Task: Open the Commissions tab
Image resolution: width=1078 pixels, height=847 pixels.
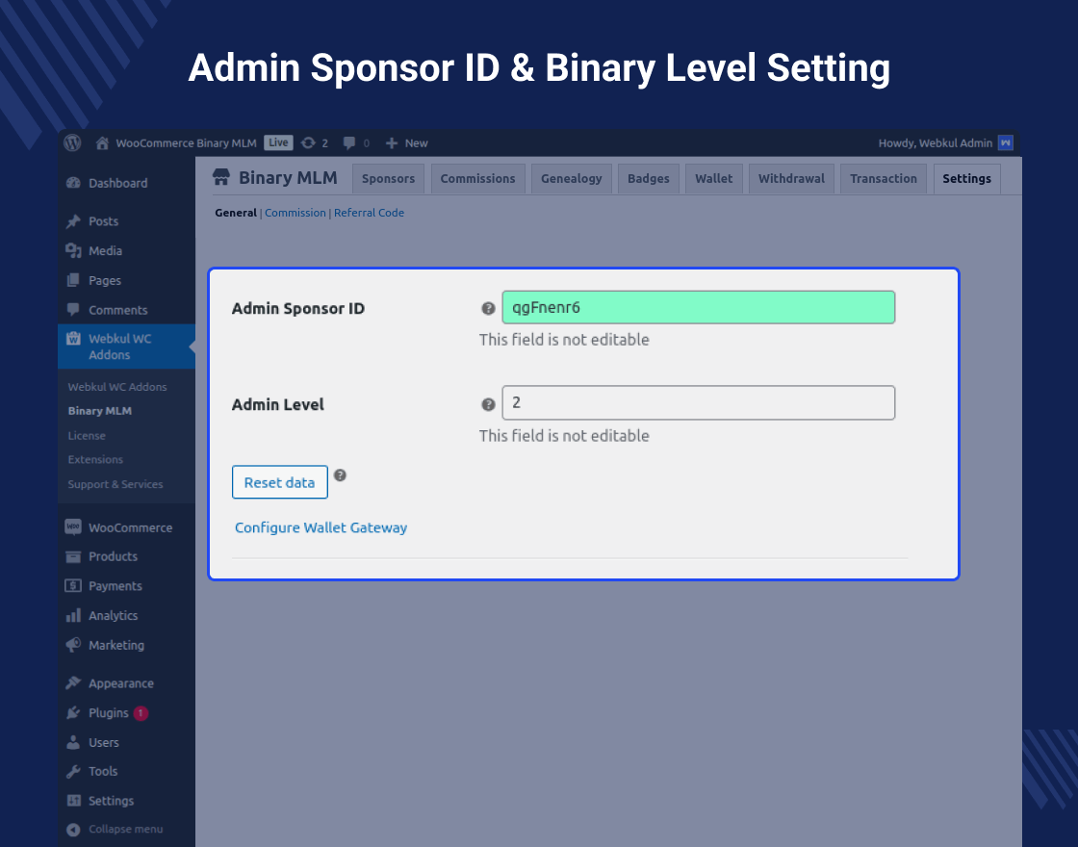Action: tap(477, 179)
